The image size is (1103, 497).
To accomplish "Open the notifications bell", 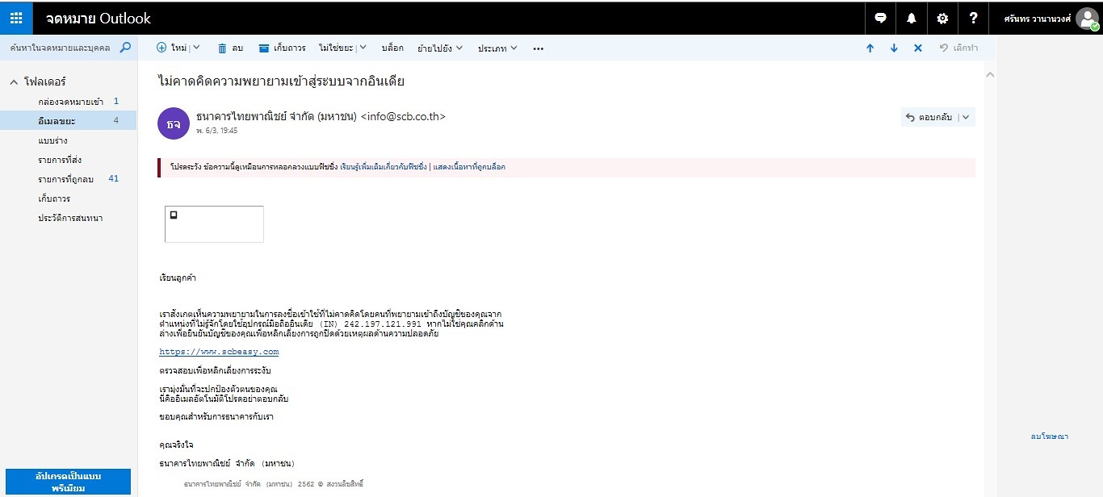I will point(912,18).
